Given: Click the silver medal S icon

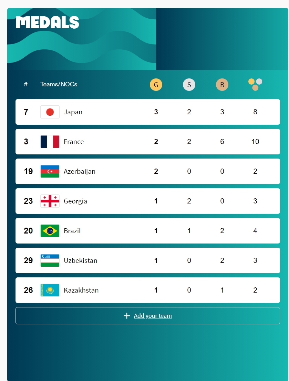Looking at the screenshot, I should [189, 85].
